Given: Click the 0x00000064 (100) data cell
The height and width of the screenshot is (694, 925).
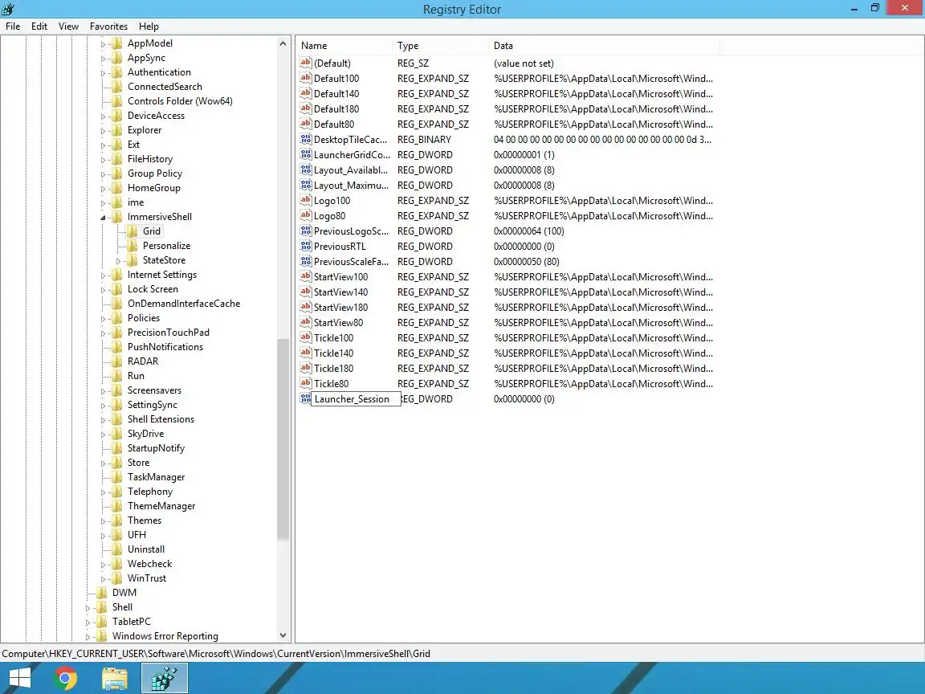Looking at the screenshot, I should pos(528,231).
